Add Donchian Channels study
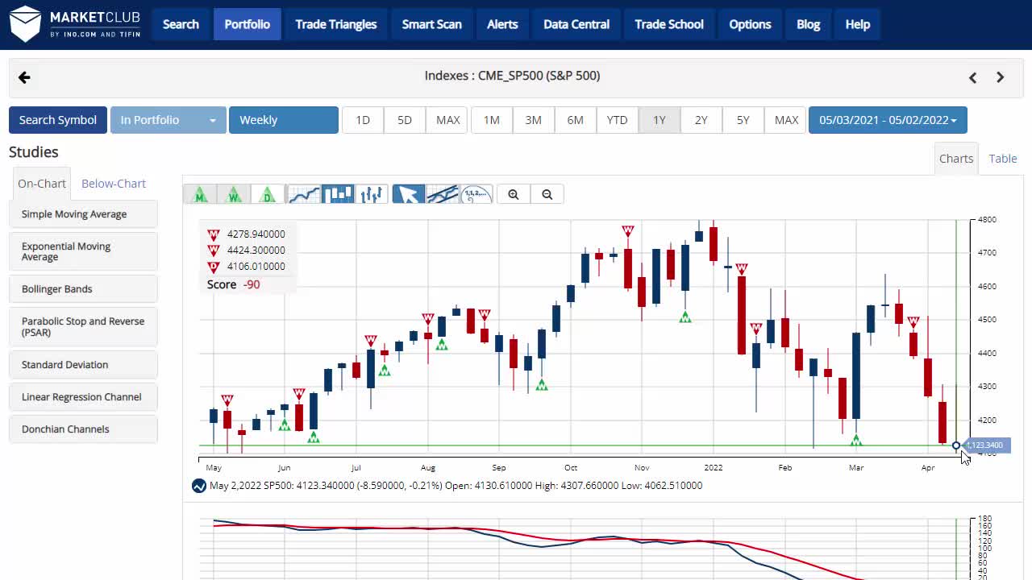The width and height of the screenshot is (1032, 580). click(x=83, y=429)
